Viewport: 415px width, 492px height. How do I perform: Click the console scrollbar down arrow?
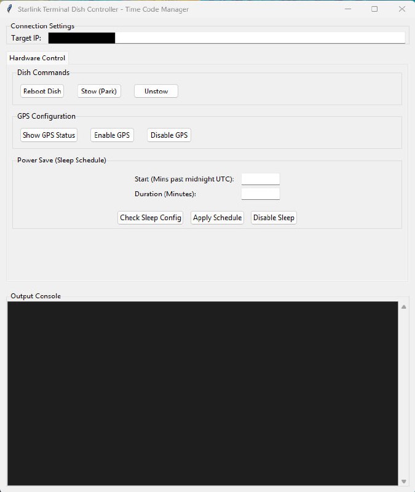pyautogui.click(x=403, y=481)
